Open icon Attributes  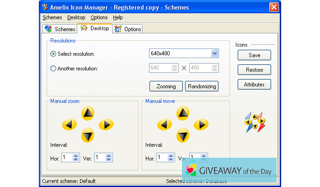coord(254,84)
